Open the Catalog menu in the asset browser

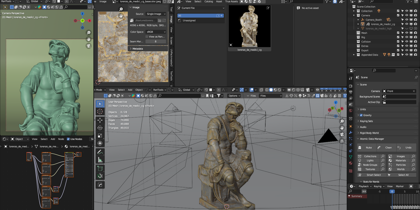(209, 1)
